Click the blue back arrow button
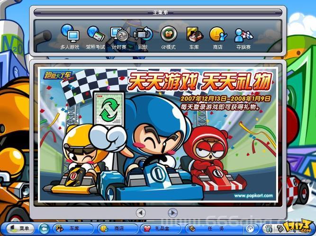This screenshot has width=316, height=236. coord(44,228)
